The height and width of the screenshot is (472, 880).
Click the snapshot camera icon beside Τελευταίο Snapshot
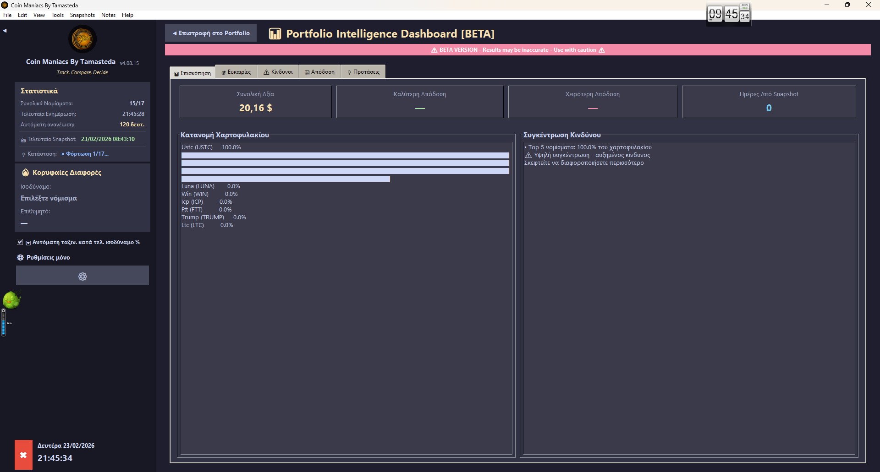(23, 139)
